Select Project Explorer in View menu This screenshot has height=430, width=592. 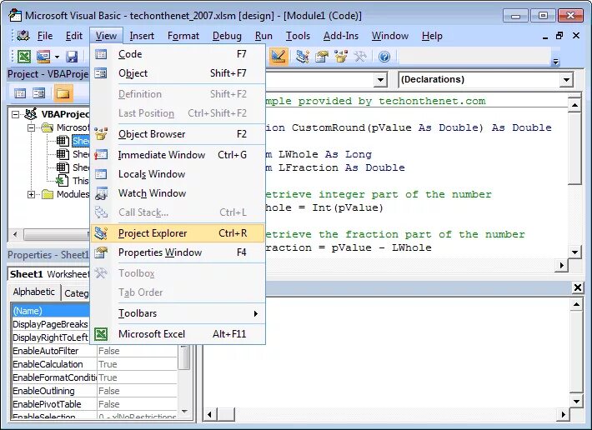[x=178, y=233]
